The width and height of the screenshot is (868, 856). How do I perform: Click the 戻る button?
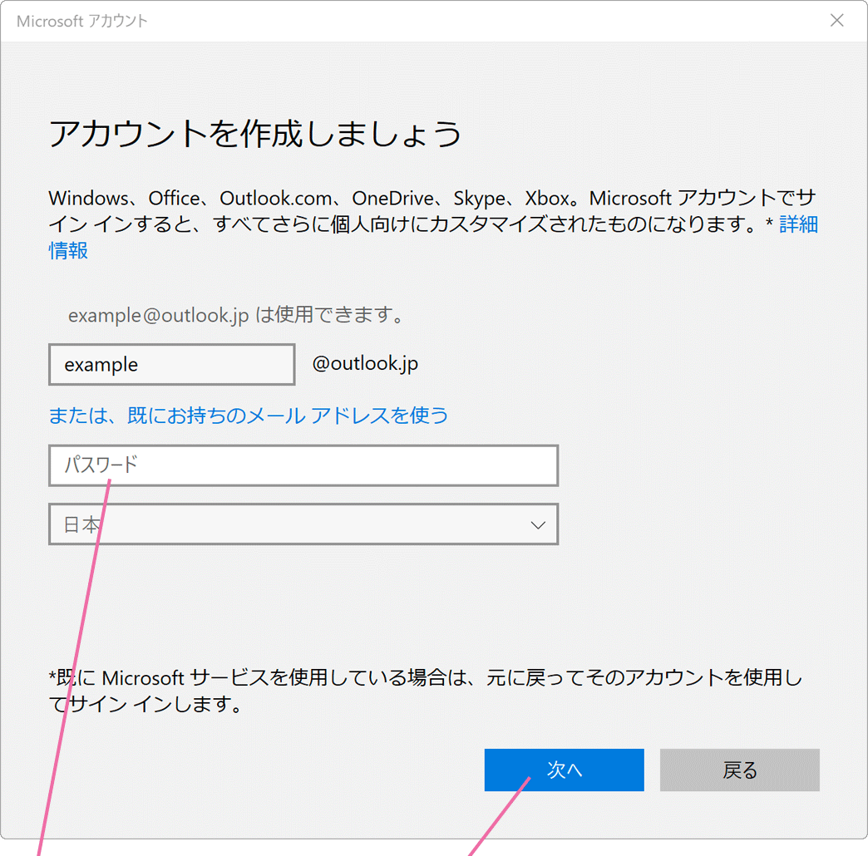point(740,770)
